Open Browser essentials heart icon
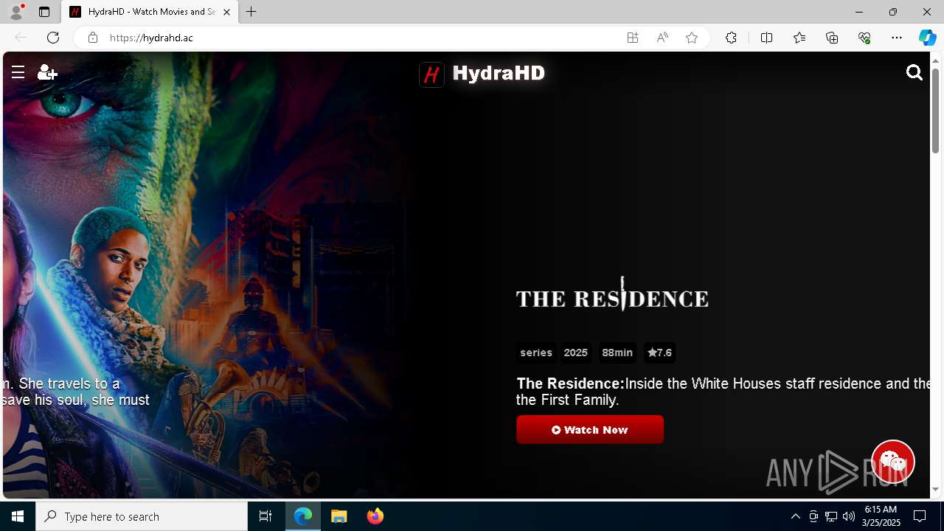944x531 pixels. coord(864,38)
